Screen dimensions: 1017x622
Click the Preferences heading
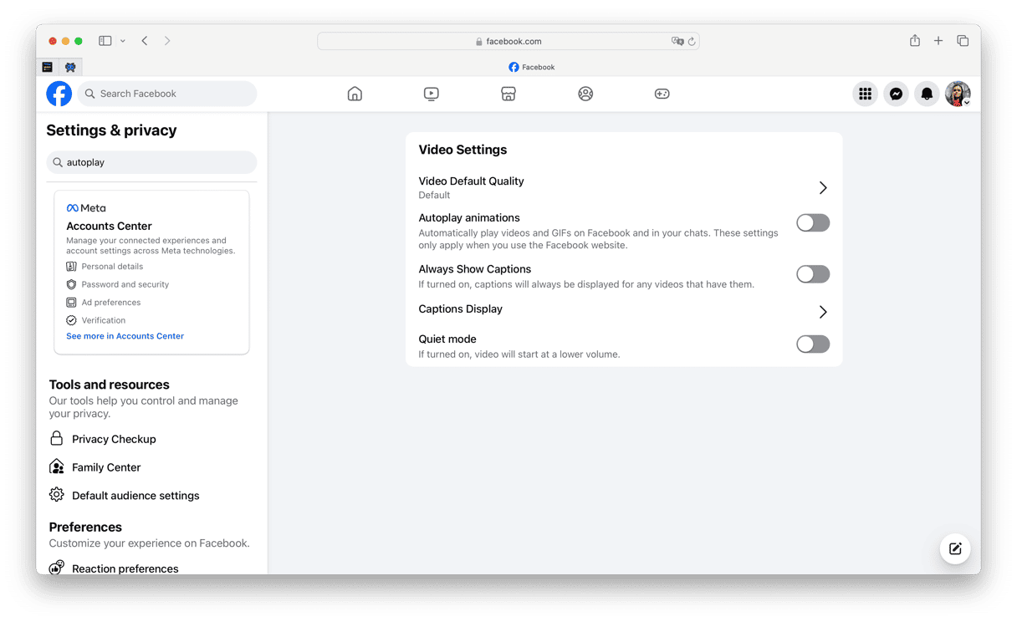coord(85,527)
